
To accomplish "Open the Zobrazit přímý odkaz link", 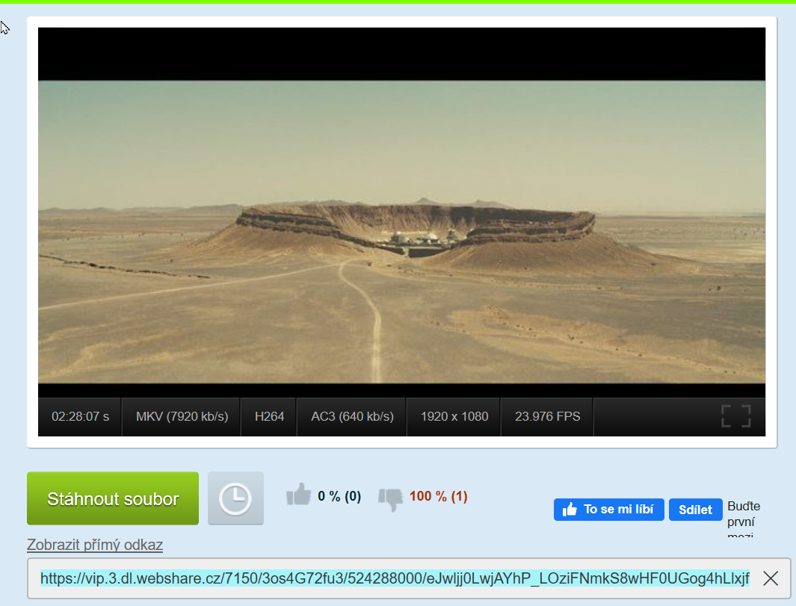I will click(x=95, y=545).
